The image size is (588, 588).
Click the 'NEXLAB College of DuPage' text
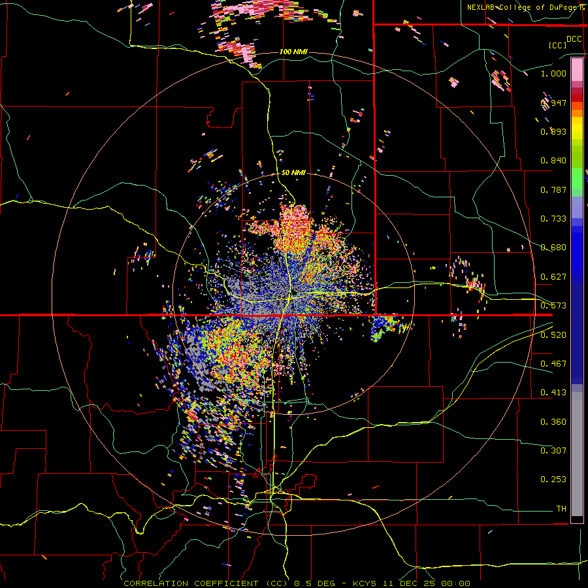523,7
